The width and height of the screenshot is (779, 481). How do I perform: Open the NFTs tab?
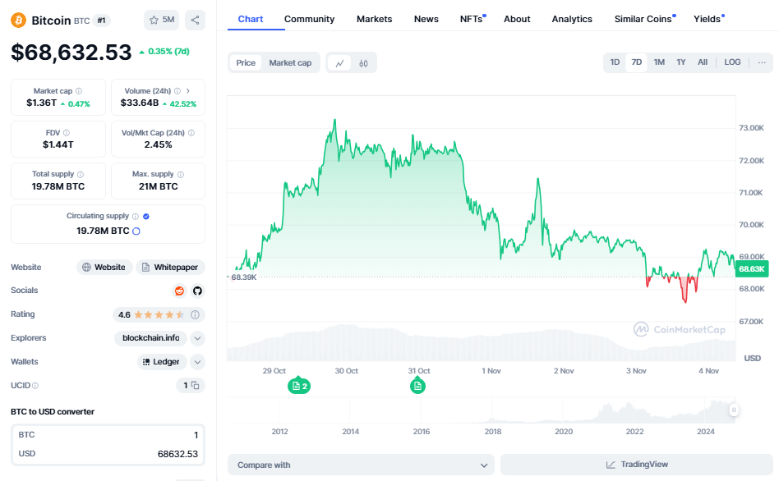point(472,19)
